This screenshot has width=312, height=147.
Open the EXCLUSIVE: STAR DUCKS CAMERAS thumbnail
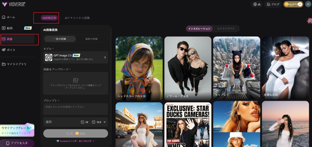(x=188, y=124)
